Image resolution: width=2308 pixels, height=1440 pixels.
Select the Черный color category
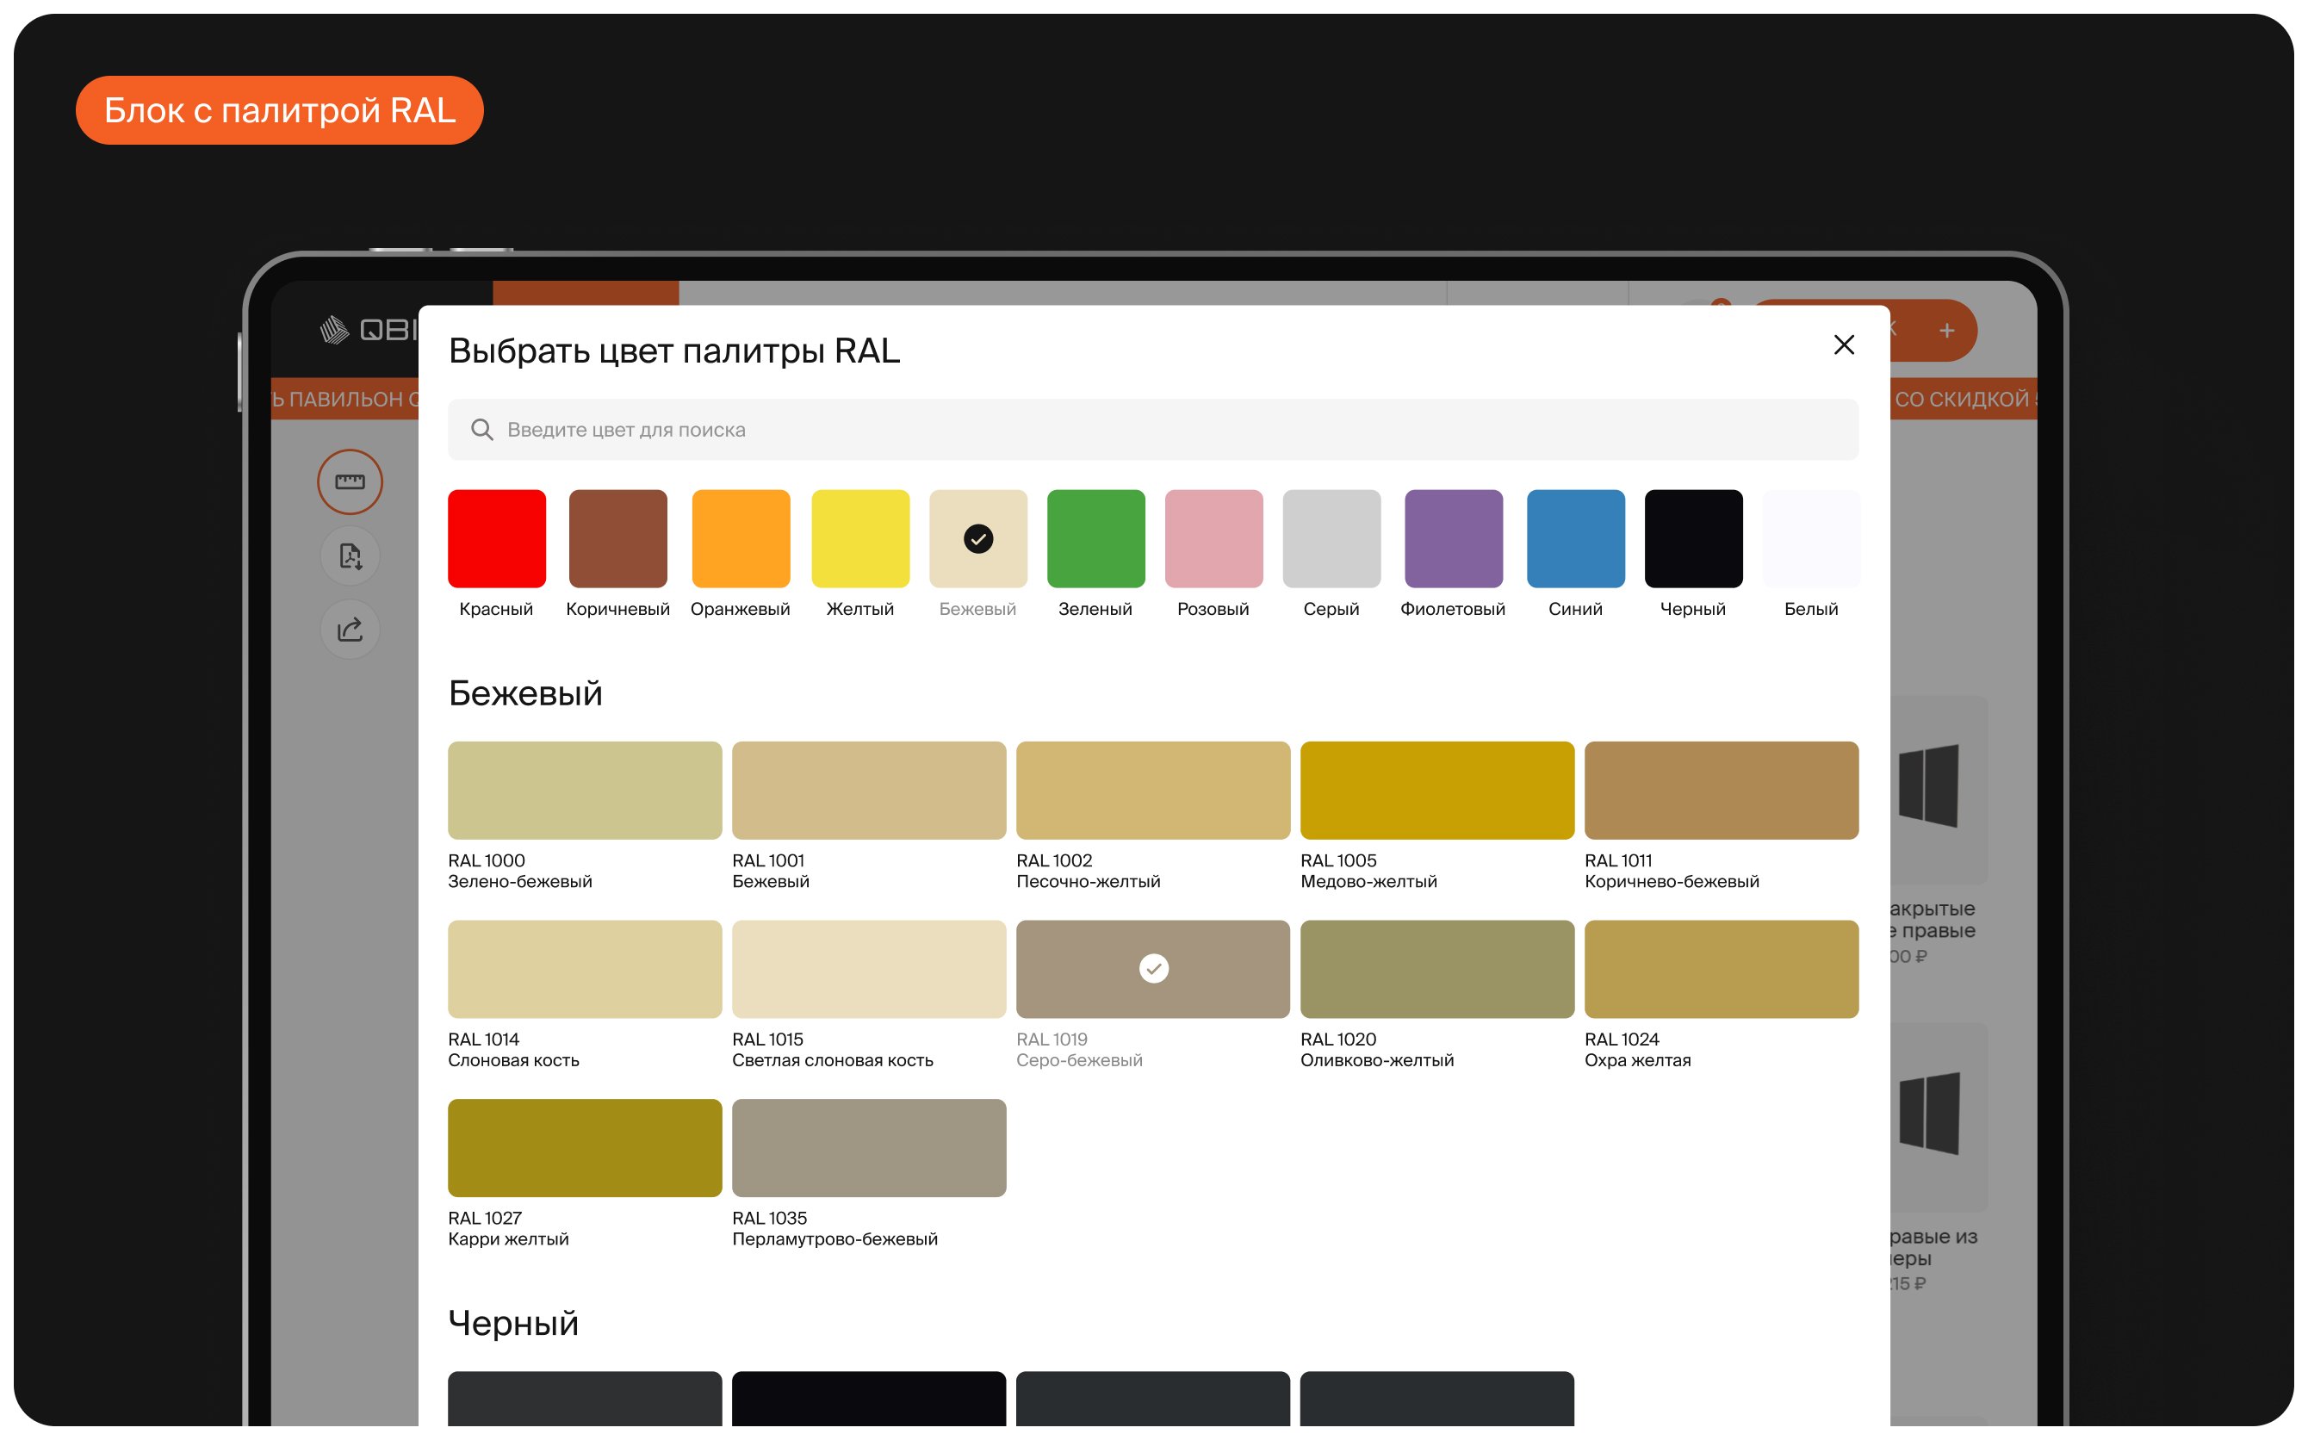tap(1693, 539)
